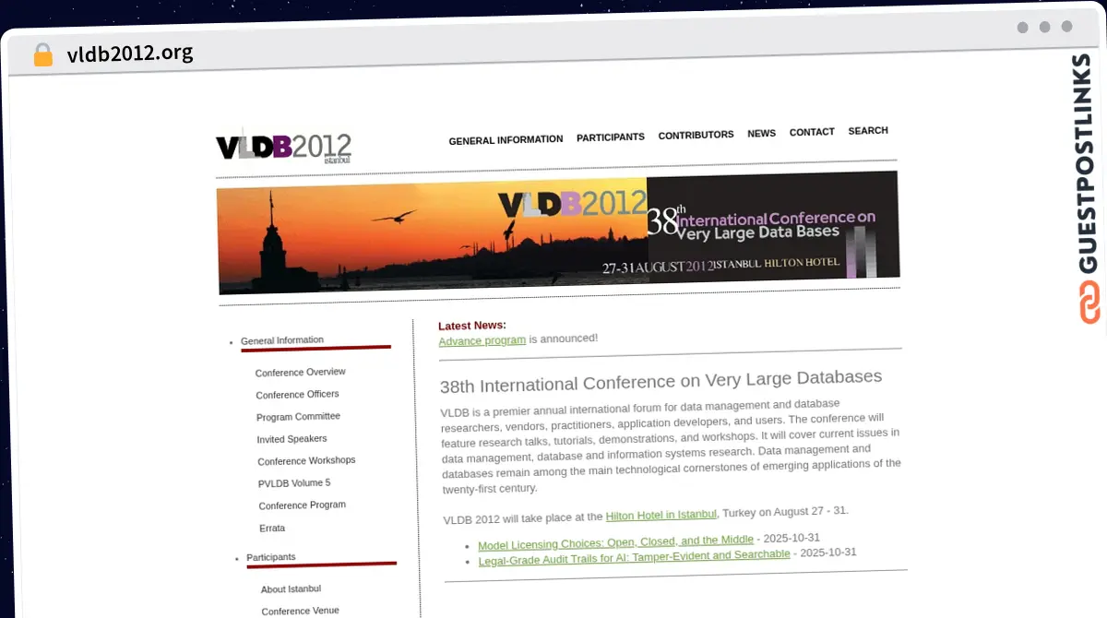Open Conference Venue in sidebar
1107x618 pixels.
tap(300, 611)
